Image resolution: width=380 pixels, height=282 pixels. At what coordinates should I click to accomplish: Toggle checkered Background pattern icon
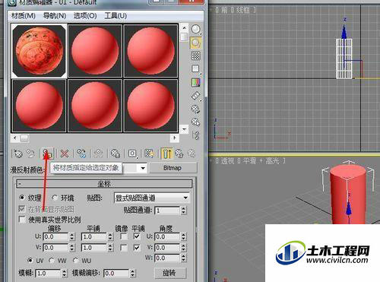[x=196, y=55]
